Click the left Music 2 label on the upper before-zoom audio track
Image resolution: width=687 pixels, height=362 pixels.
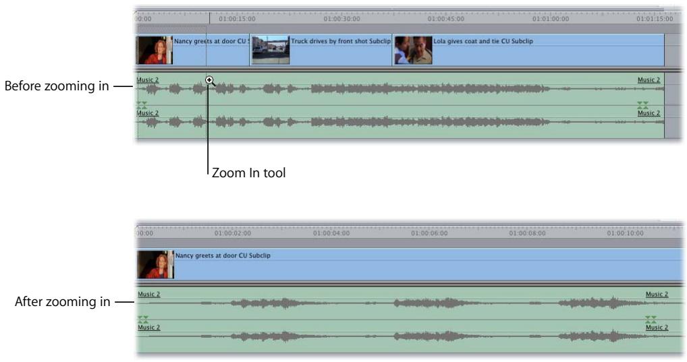click(148, 80)
